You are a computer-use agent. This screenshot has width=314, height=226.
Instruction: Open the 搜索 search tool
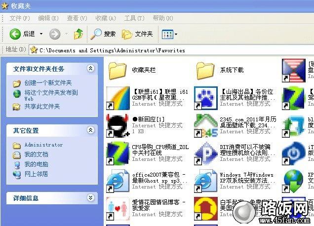[x=103, y=34]
